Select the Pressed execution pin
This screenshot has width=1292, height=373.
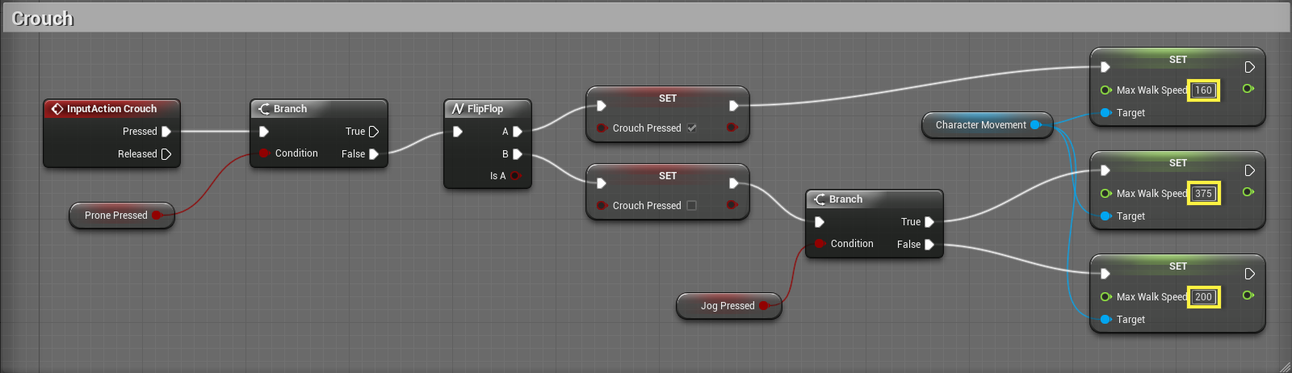click(166, 132)
